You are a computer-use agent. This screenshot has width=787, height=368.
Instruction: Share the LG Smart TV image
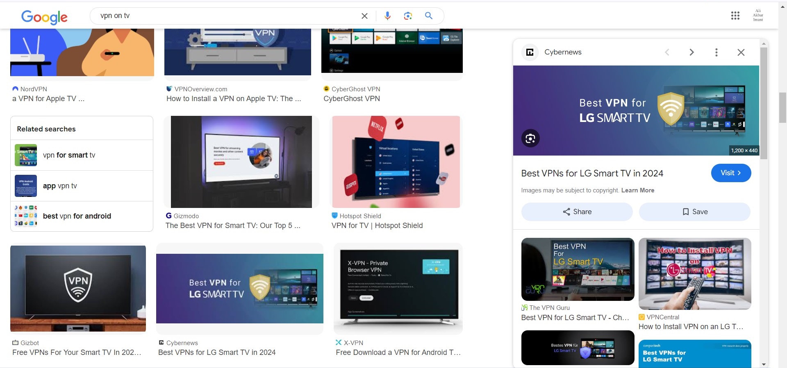tap(577, 212)
